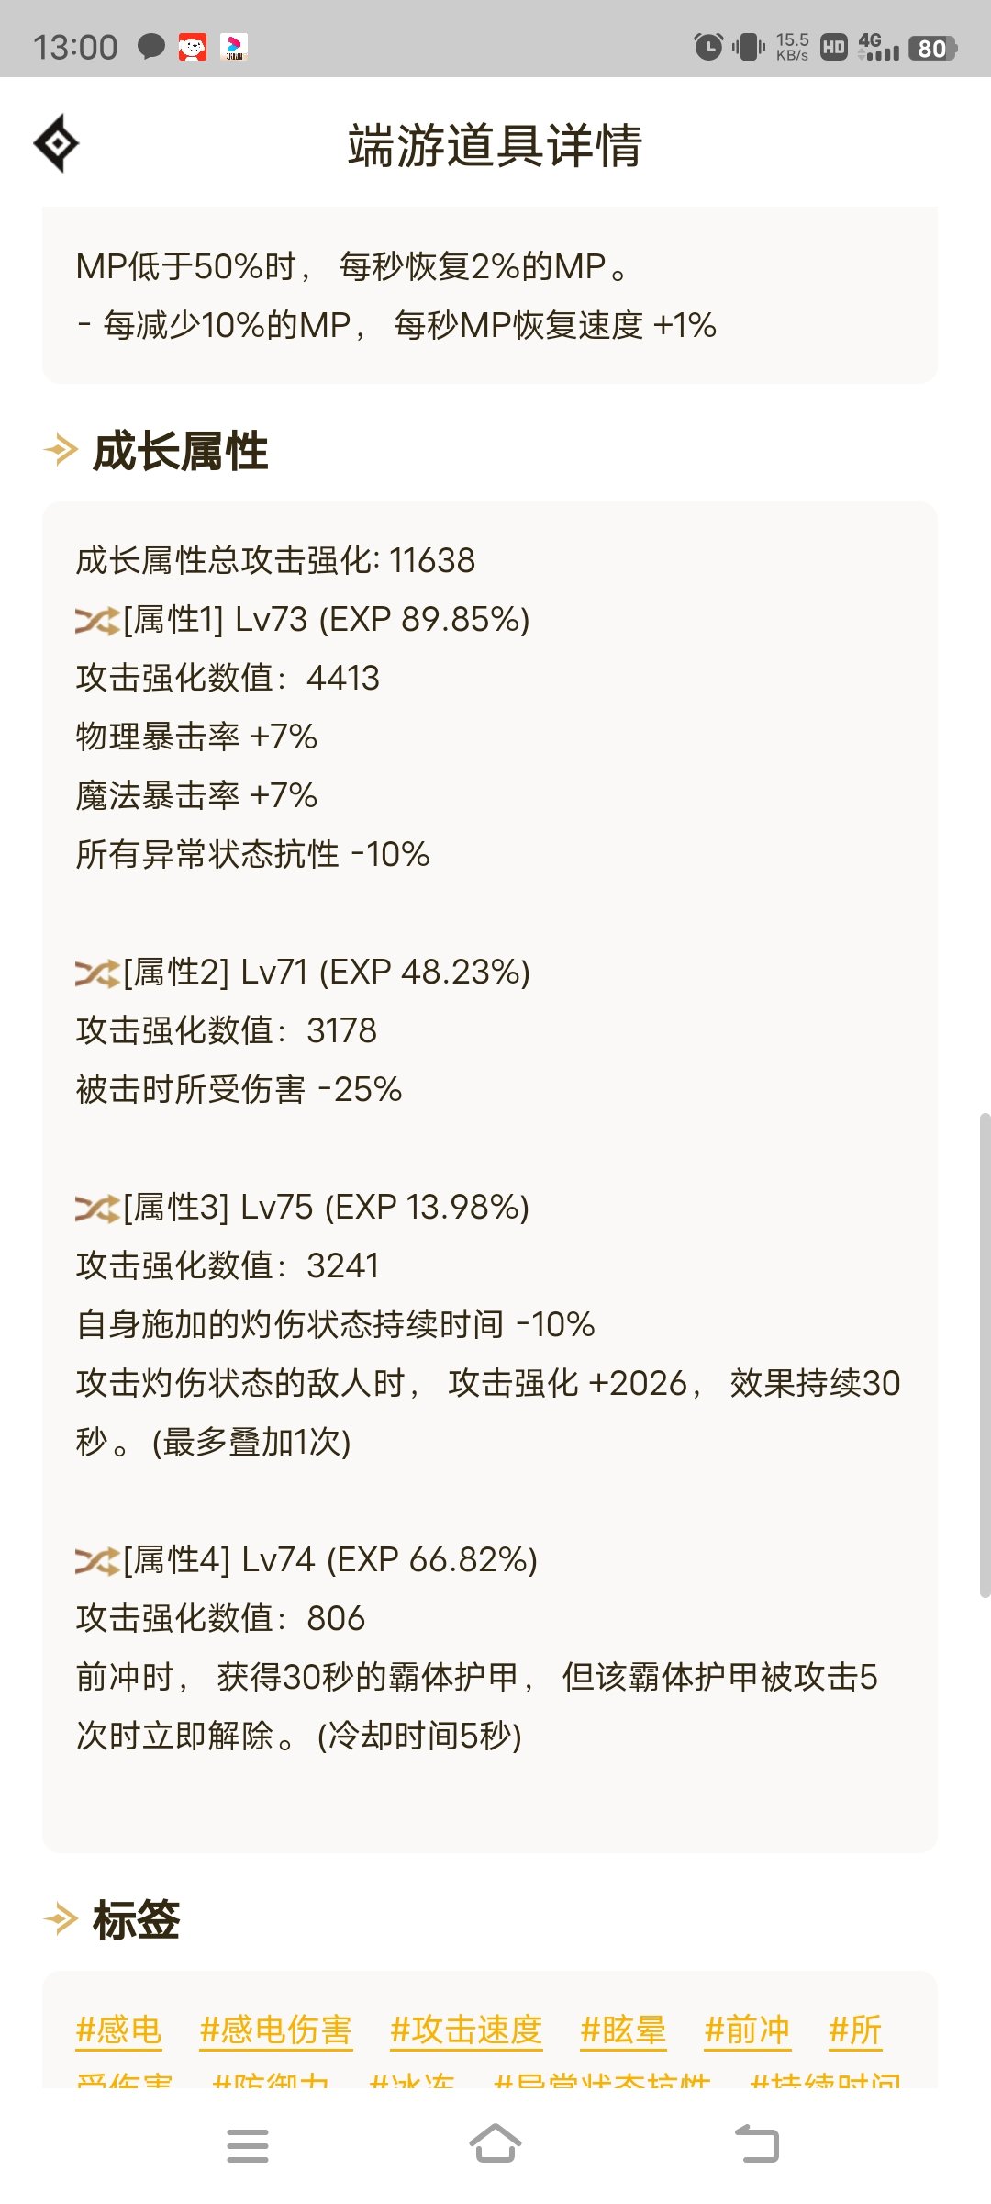
Task: Tap the 端游道具详情 page title
Action: pos(495,145)
